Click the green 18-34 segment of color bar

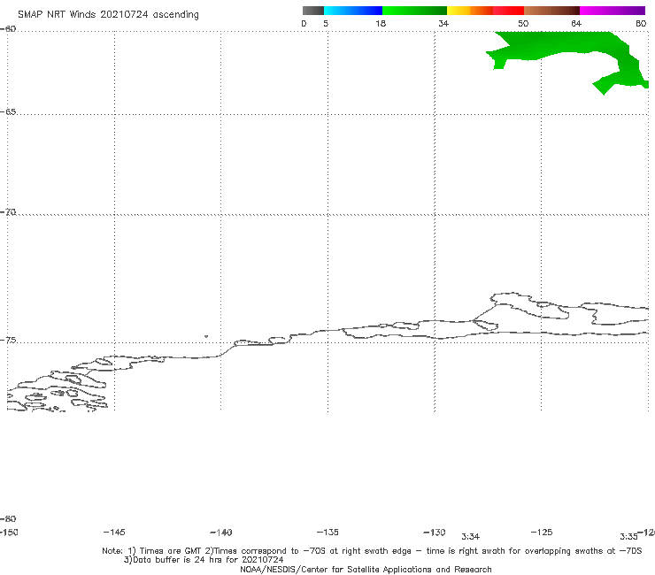point(414,11)
